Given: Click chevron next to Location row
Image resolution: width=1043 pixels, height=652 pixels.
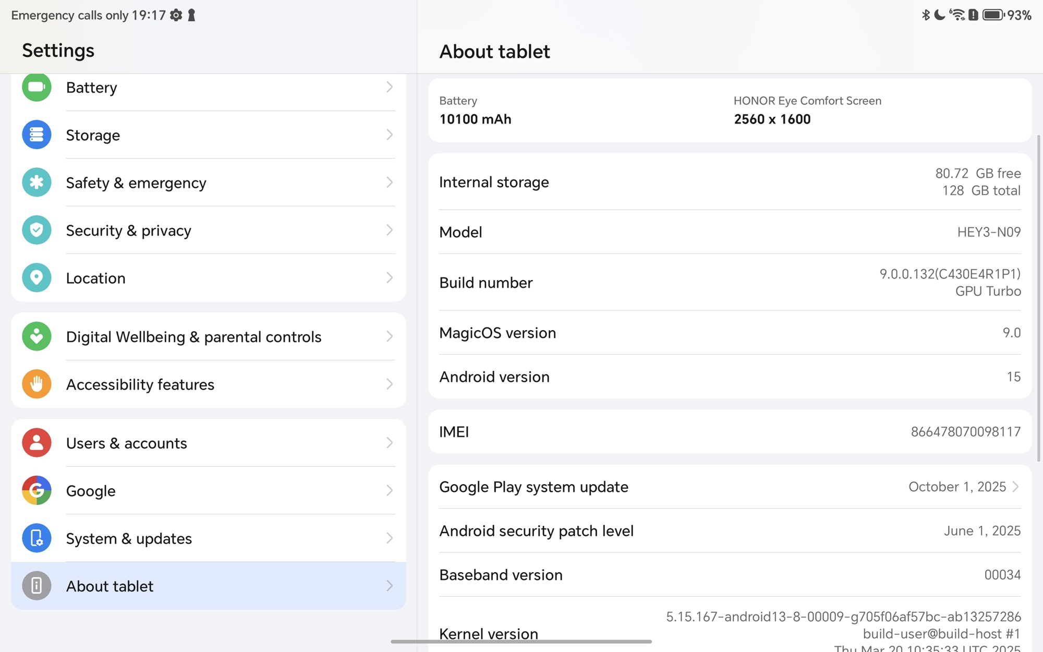Looking at the screenshot, I should [389, 277].
